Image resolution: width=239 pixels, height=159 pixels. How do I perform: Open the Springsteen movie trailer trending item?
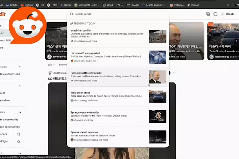click(x=118, y=116)
